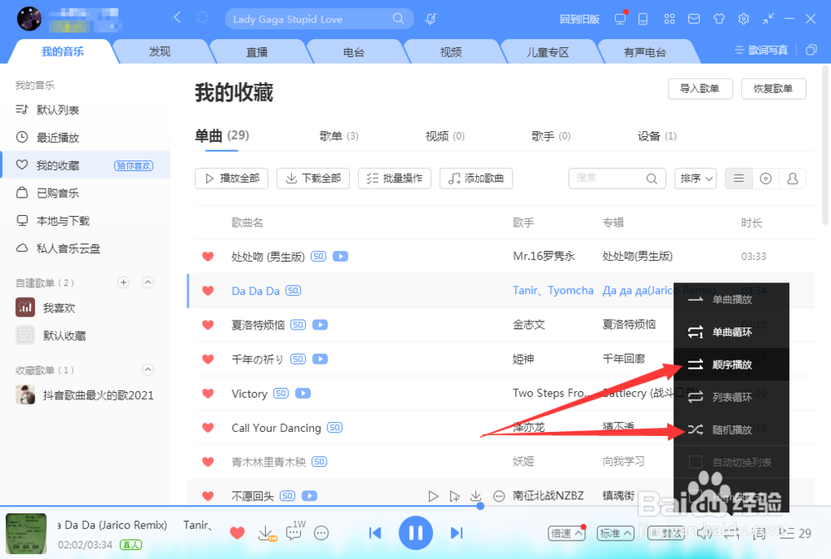Switch to artist view icon

click(x=792, y=179)
